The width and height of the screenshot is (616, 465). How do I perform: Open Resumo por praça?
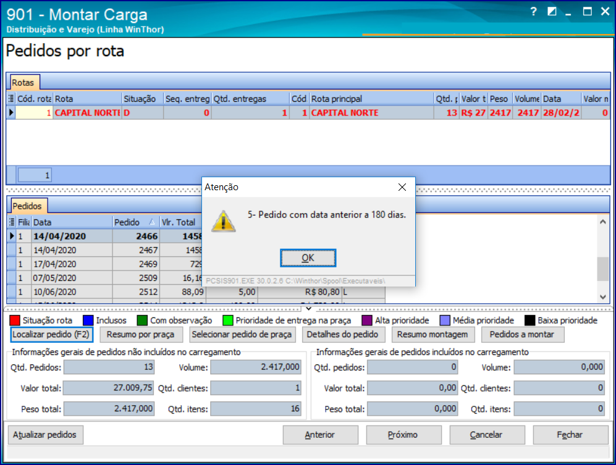141,335
